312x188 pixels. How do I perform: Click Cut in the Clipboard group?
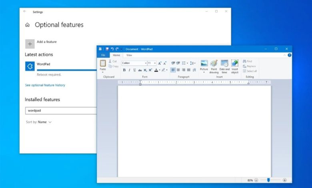[113, 61]
